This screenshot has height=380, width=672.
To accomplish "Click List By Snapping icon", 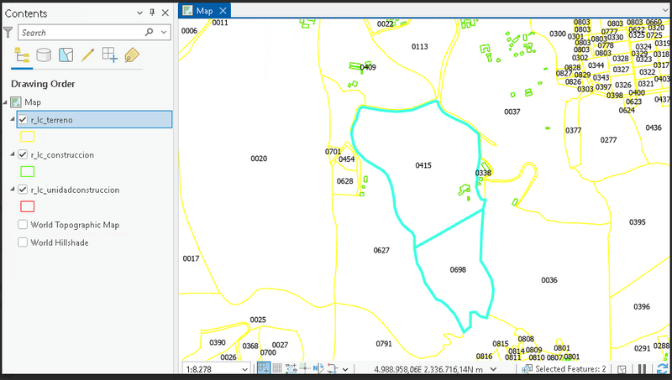I will pyautogui.click(x=109, y=55).
